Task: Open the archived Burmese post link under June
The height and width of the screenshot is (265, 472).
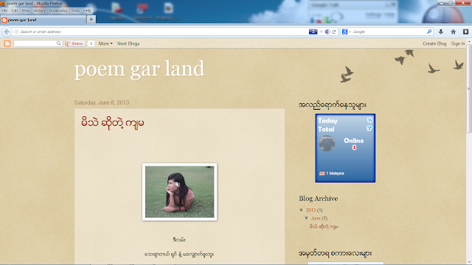Action: pyautogui.click(x=324, y=227)
